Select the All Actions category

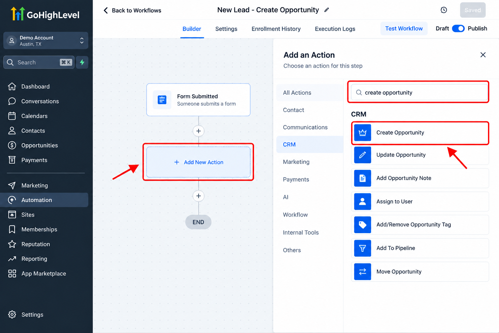click(310, 93)
